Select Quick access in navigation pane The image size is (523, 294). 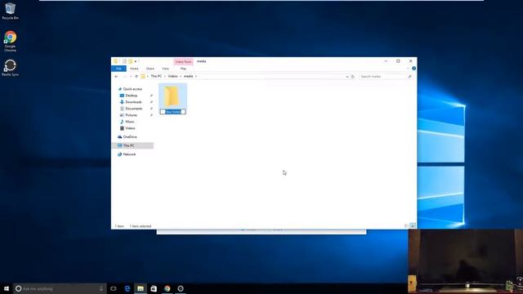[132, 89]
